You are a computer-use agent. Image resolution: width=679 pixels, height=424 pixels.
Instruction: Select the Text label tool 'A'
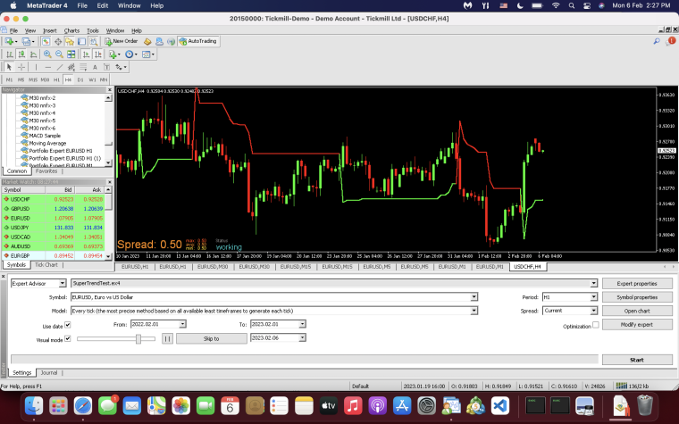(95, 67)
